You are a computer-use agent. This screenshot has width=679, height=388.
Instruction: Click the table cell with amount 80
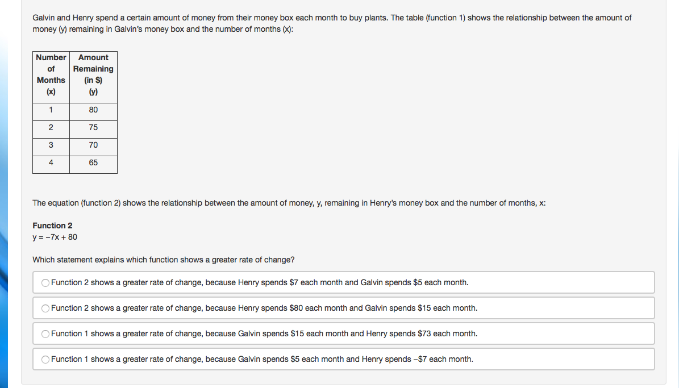[x=93, y=110]
